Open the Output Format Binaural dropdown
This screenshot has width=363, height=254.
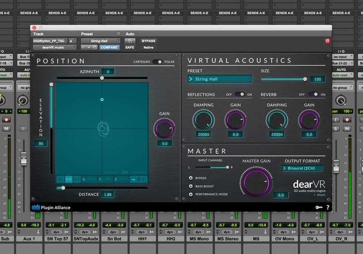pos(303,168)
